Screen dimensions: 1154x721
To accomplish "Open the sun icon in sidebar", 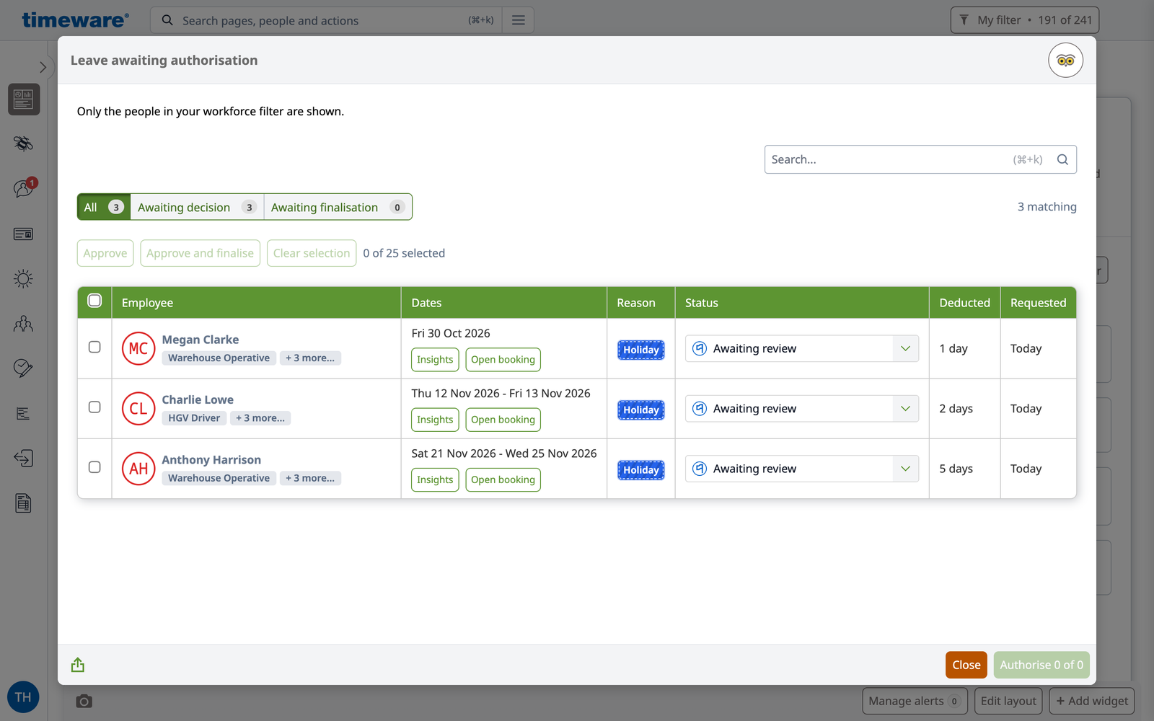I will 24,278.
